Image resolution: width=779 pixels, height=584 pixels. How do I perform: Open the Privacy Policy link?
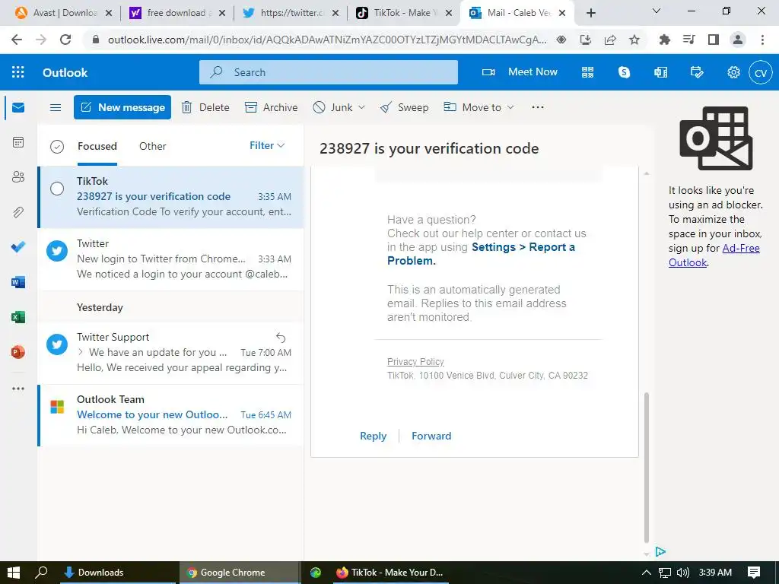click(x=415, y=361)
